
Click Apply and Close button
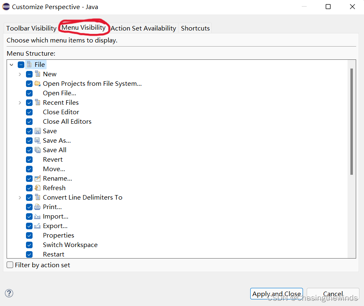point(277,294)
